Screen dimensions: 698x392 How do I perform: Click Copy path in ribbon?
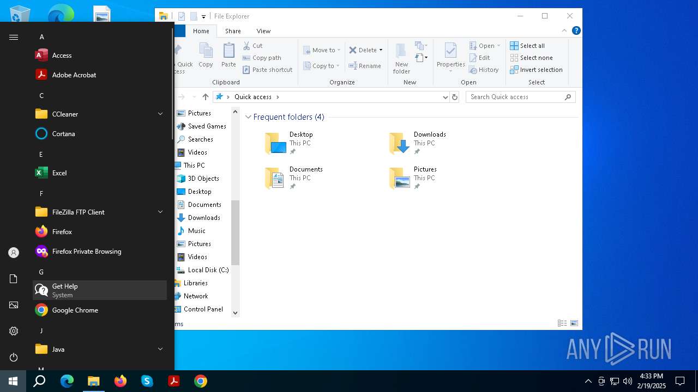[262, 58]
